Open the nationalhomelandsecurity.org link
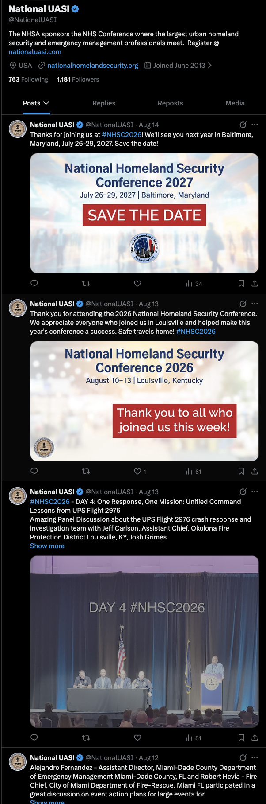Image resolution: width=266 pixels, height=804 pixels. pyautogui.click(x=93, y=65)
